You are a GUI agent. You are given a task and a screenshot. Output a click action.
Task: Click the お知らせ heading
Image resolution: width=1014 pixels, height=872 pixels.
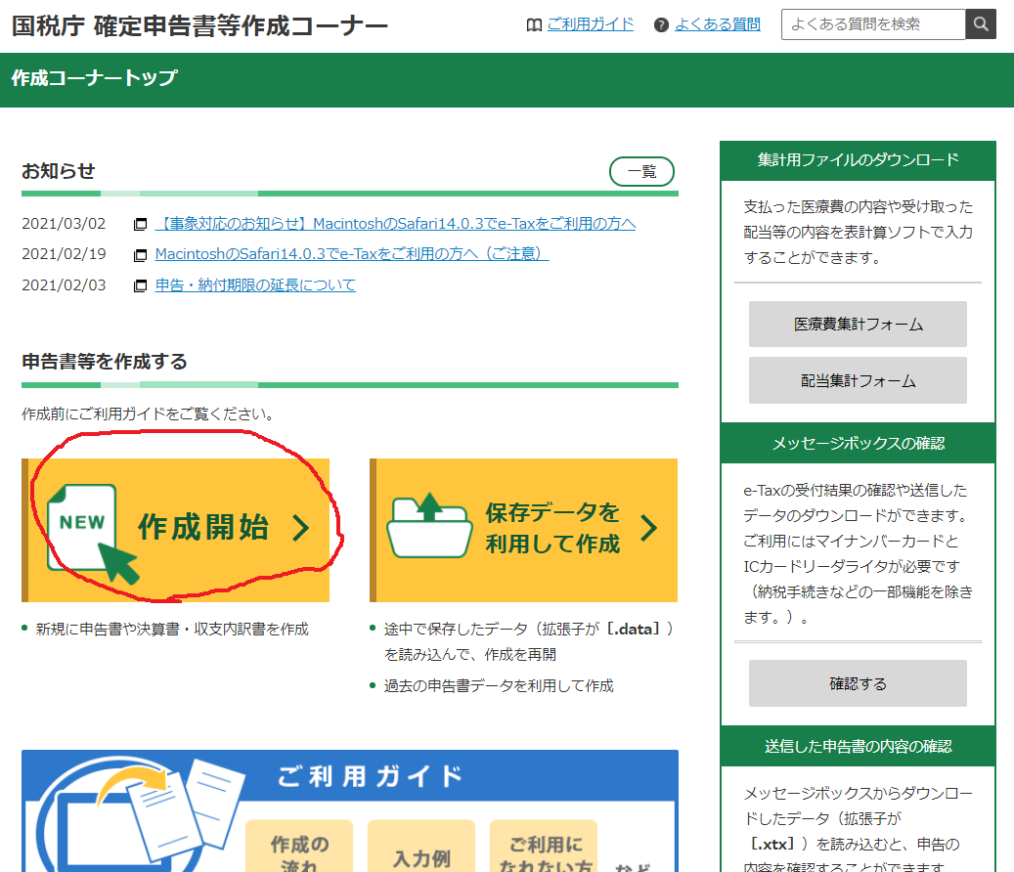(x=59, y=171)
